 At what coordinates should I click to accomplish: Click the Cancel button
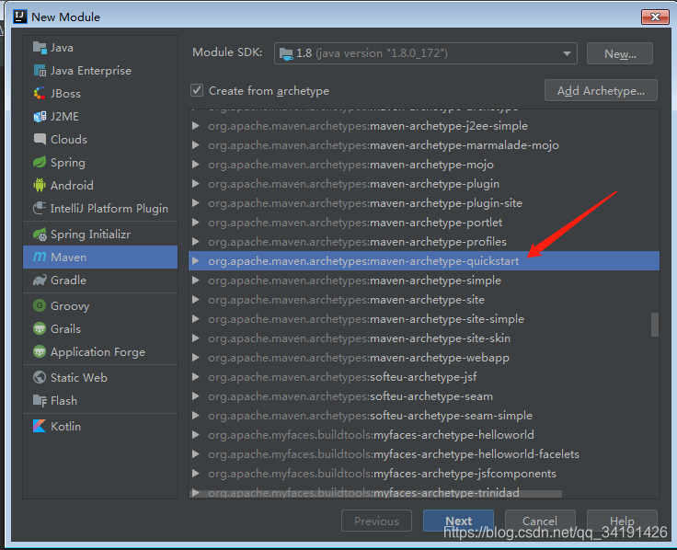[540, 521]
